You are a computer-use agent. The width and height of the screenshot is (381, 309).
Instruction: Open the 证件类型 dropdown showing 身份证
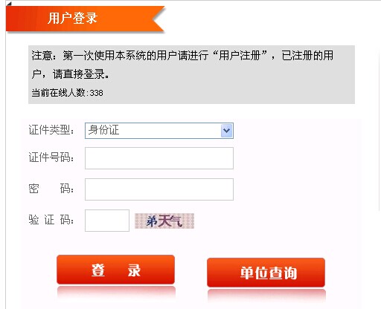coord(159,131)
